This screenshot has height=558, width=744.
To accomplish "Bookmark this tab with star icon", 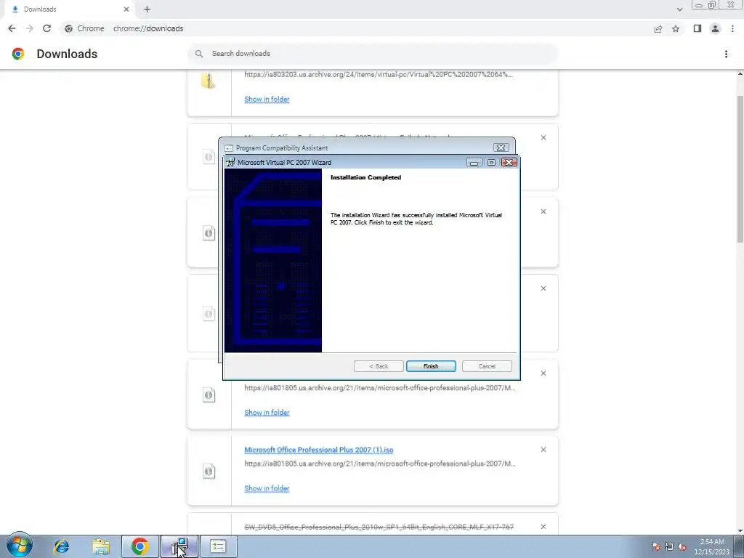I will pos(676,29).
